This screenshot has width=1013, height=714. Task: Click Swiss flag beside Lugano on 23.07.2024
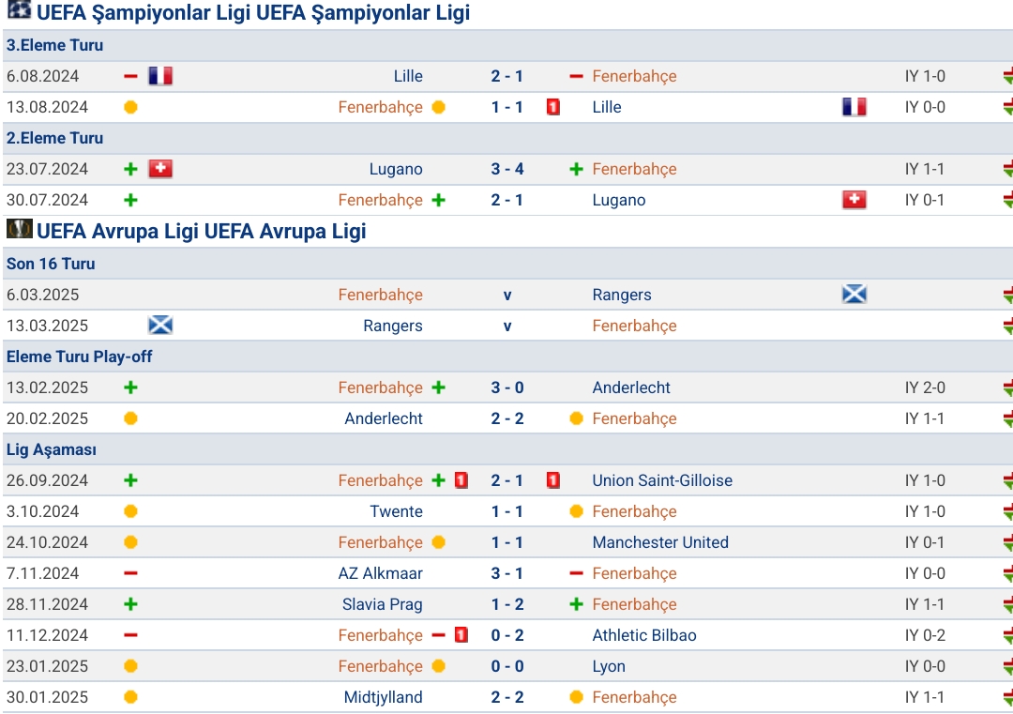click(160, 169)
